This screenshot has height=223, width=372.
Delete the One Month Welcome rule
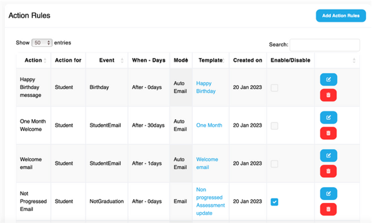point(328,133)
